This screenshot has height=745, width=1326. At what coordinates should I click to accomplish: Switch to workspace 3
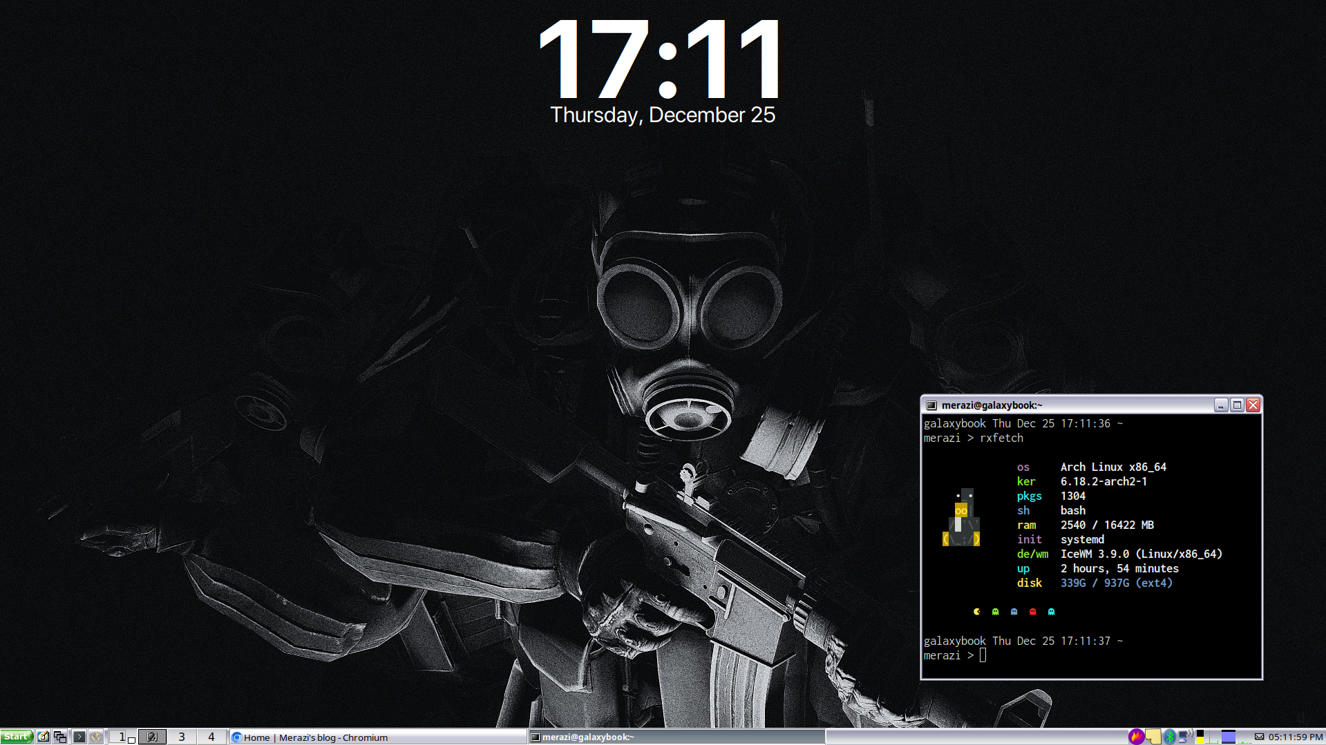click(x=182, y=737)
